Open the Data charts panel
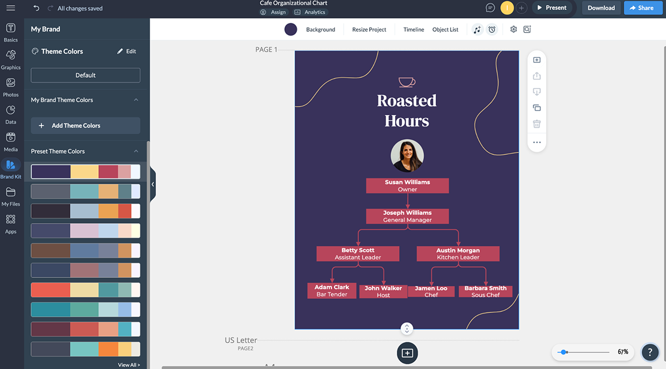666x369 pixels. point(11,114)
